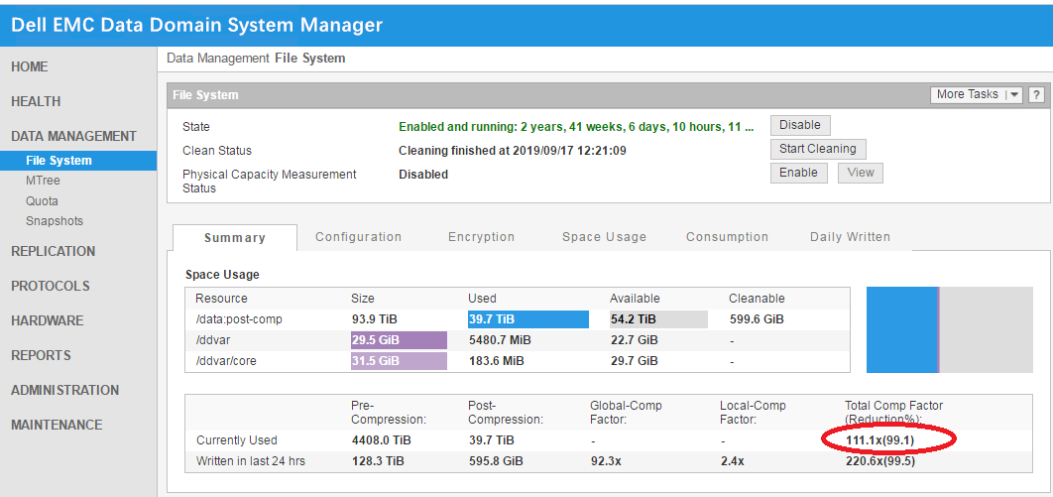Click the Cleaning finished status text
The width and height of the screenshot is (1053, 497).
pyautogui.click(x=513, y=151)
